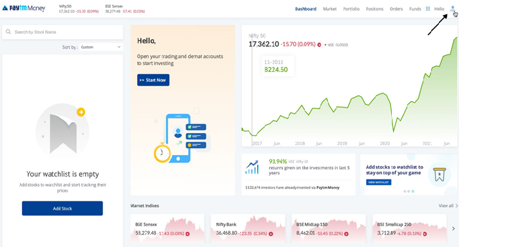The height and width of the screenshot is (247, 513).
Task: Click the red down arrow beside Nifty 50
Action: click(x=319, y=45)
